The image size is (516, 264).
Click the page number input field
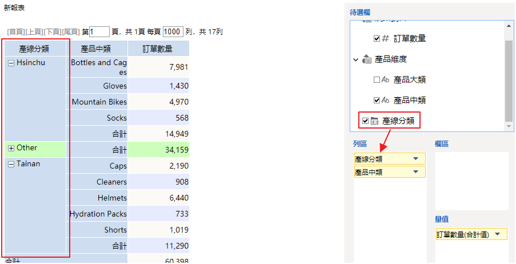coord(99,32)
